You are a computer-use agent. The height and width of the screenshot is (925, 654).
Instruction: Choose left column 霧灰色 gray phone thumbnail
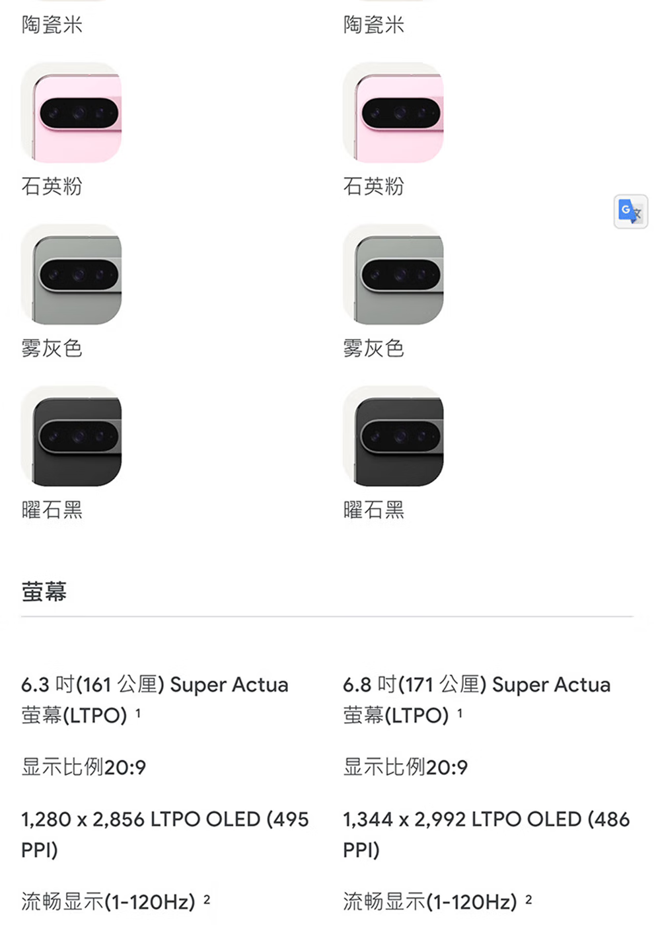click(71, 274)
